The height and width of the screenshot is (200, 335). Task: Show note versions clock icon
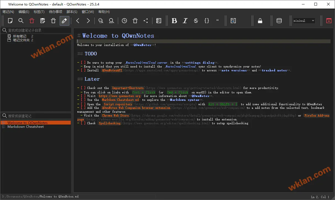pos(124,21)
